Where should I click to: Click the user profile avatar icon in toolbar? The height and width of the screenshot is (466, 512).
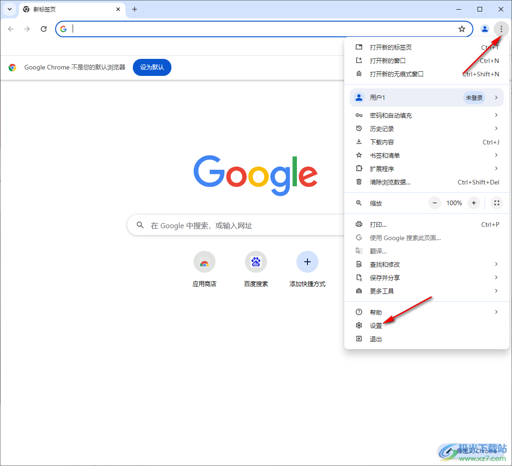484,29
